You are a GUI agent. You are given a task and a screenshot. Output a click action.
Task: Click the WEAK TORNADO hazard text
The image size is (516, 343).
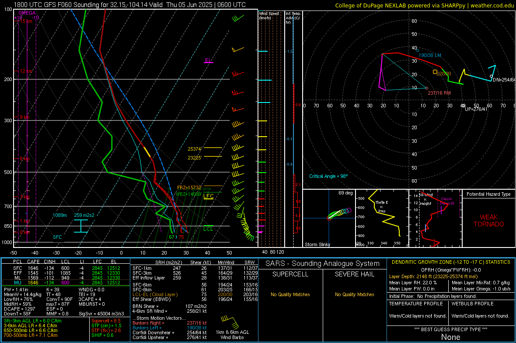coord(489,221)
